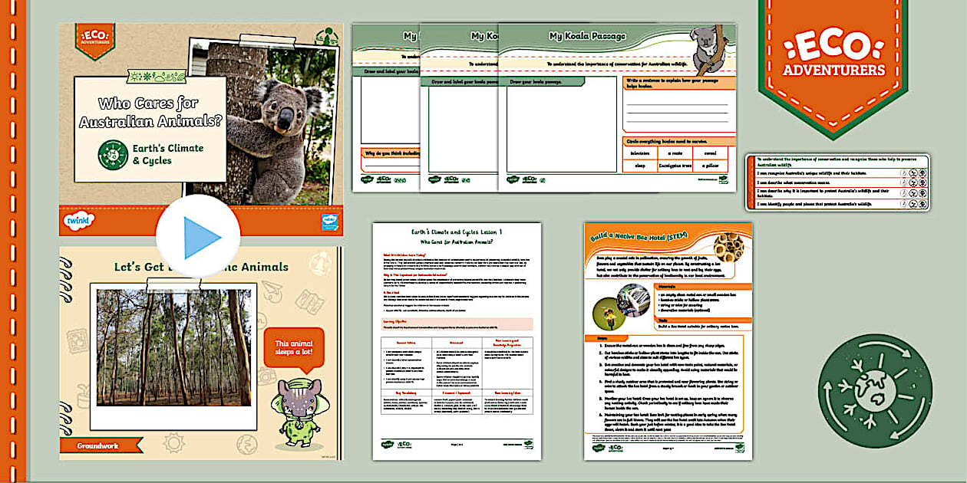Image resolution: width=967 pixels, height=483 pixels.
Task: Open the Earth's Climate and Cycles lesson plan
Action: (x=457, y=341)
